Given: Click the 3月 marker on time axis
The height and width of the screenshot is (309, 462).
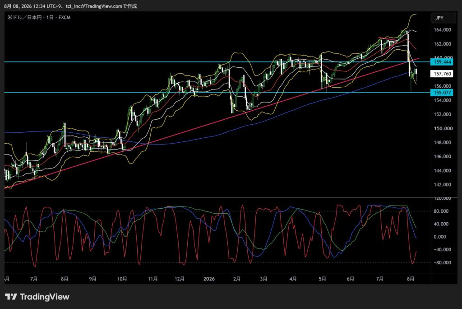Looking at the screenshot, I should (x=263, y=279).
